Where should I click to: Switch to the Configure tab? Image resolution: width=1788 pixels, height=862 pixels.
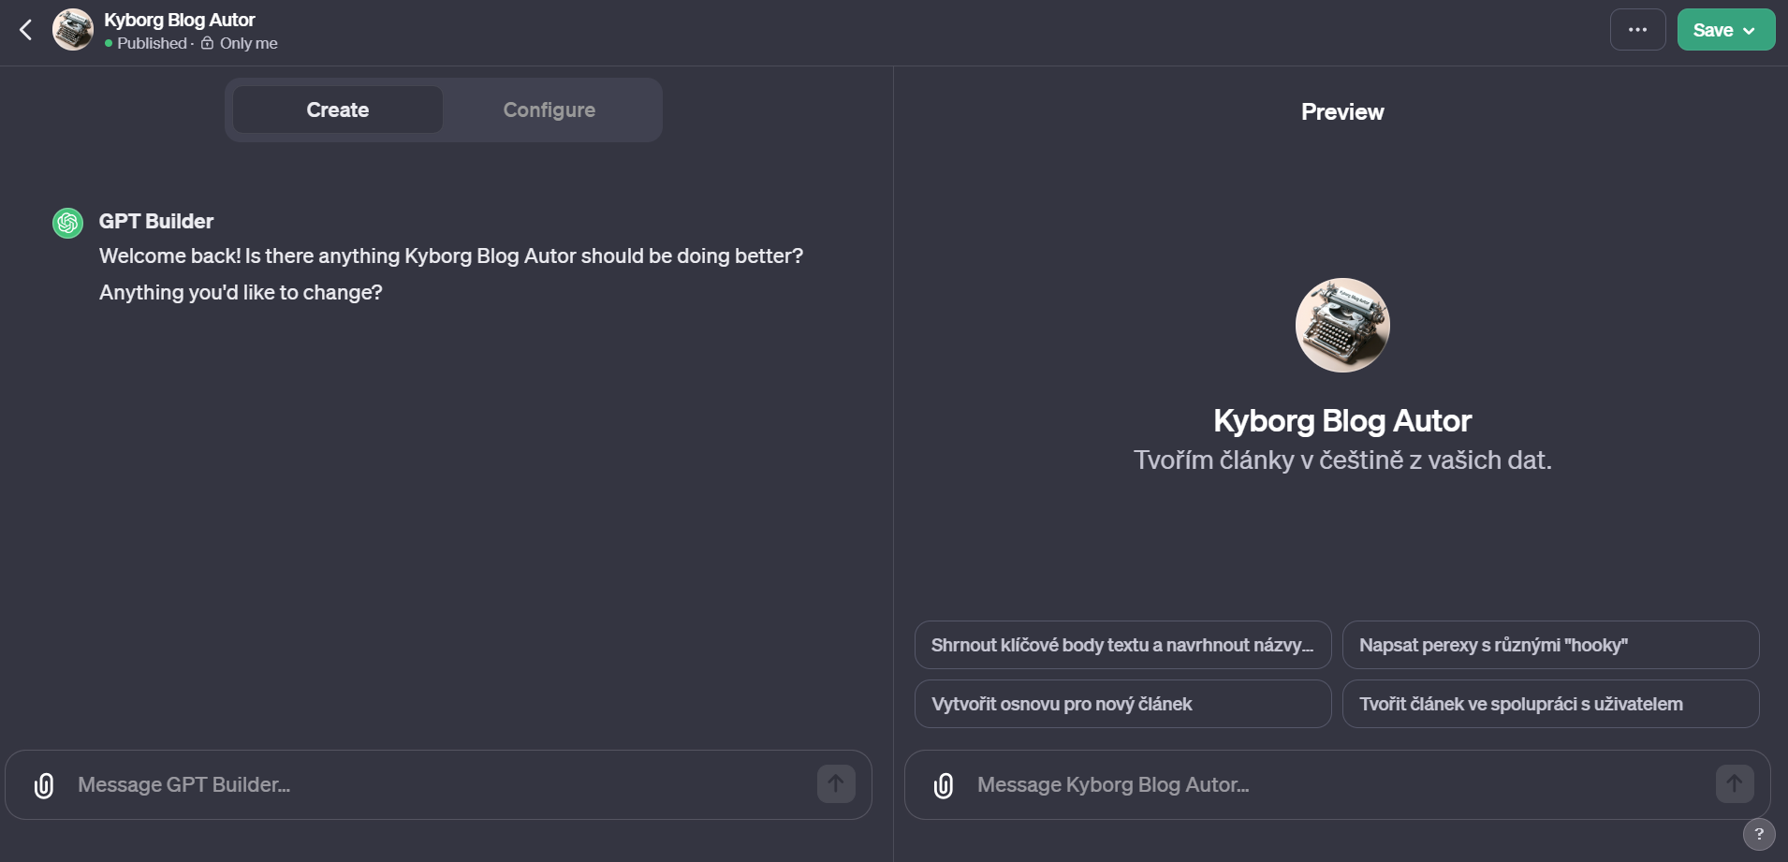point(550,110)
